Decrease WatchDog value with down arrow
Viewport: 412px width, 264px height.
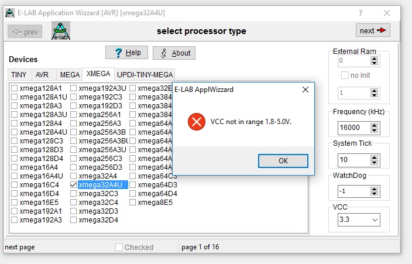pyautogui.click(x=374, y=194)
